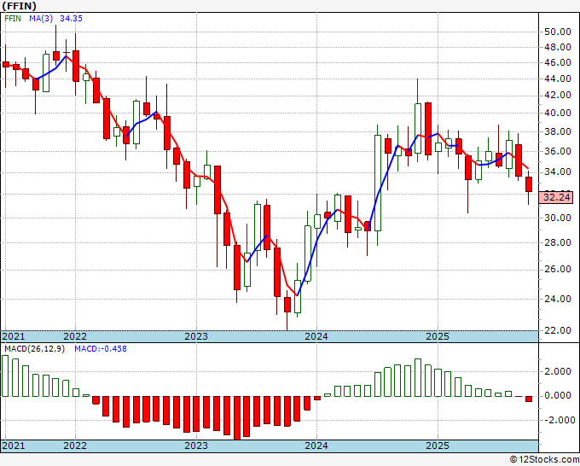Click the 30.00 price axis label
Image resolution: width=580 pixels, height=466 pixels.
point(558,218)
